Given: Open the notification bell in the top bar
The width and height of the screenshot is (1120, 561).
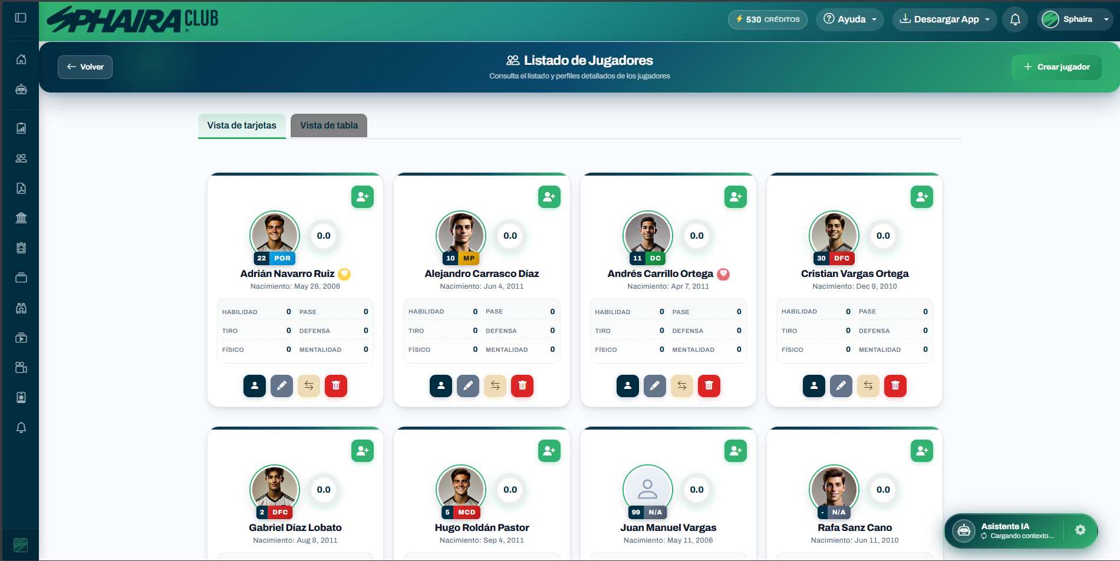Looking at the screenshot, I should pos(1015,19).
